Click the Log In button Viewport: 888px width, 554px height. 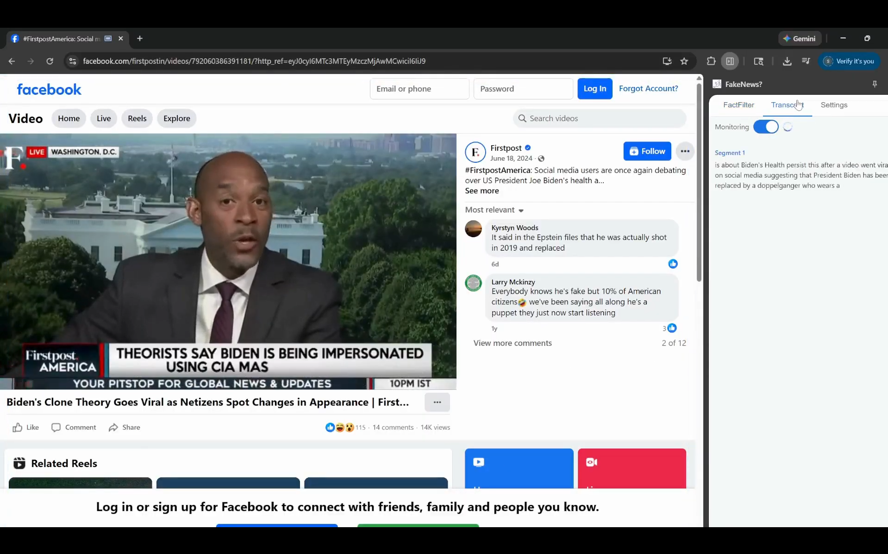pyautogui.click(x=595, y=89)
